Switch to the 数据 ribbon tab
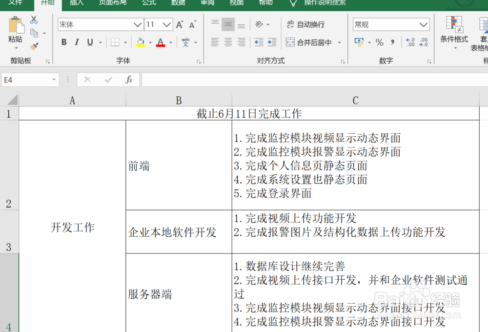This screenshot has width=488, height=332. (x=178, y=3)
